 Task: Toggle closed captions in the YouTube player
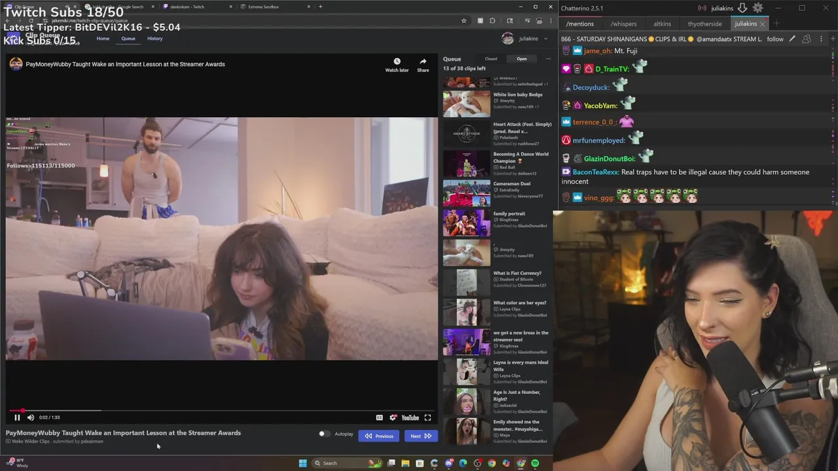(379, 417)
